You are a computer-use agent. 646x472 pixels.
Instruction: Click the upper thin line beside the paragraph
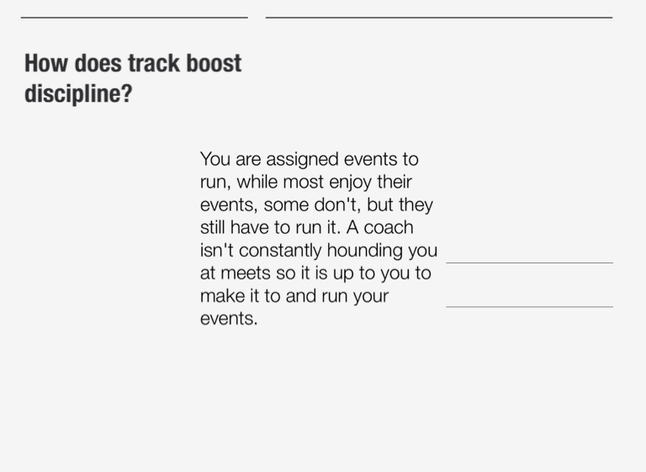point(529,263)
